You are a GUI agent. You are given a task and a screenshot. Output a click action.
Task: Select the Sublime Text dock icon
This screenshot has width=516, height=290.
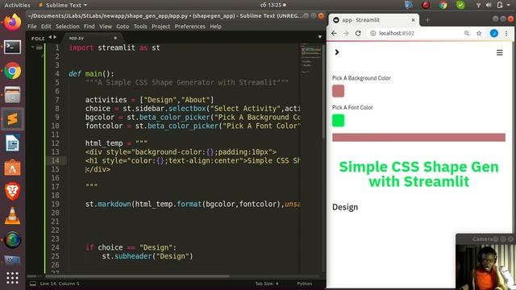(x=13, y=119)
